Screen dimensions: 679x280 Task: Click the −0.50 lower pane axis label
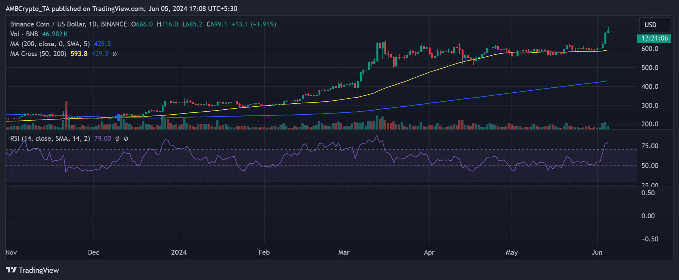point(649,239)
